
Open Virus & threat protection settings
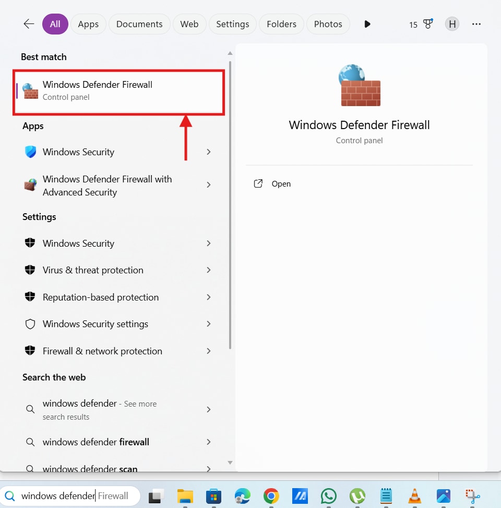tap(92, 270)
